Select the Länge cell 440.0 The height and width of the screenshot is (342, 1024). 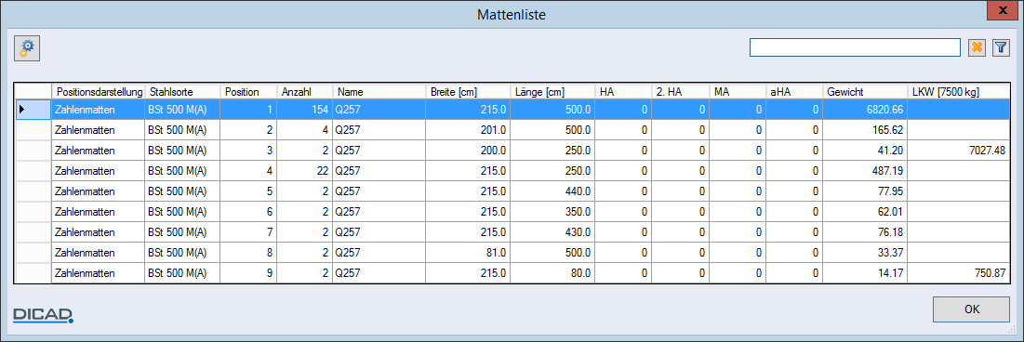(552, 191)
